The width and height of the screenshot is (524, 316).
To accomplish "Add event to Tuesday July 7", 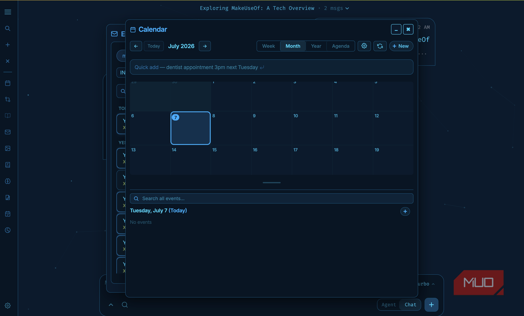I will pos(405,211).
